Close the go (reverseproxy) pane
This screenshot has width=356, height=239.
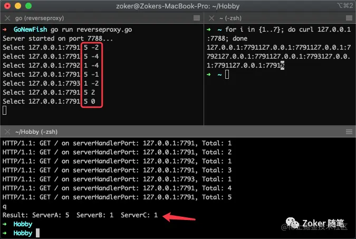[x=7, y=18]
